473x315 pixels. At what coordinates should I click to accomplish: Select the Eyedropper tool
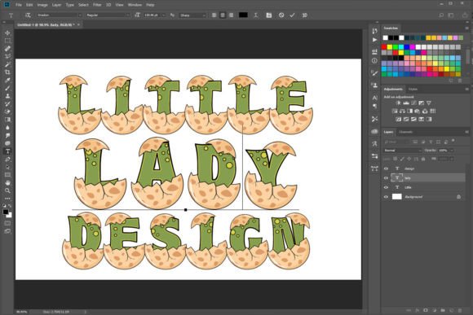7,80
